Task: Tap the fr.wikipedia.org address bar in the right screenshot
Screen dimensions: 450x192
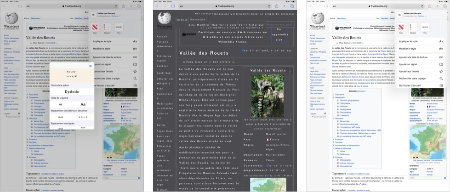Action: (x=378, y=6)
